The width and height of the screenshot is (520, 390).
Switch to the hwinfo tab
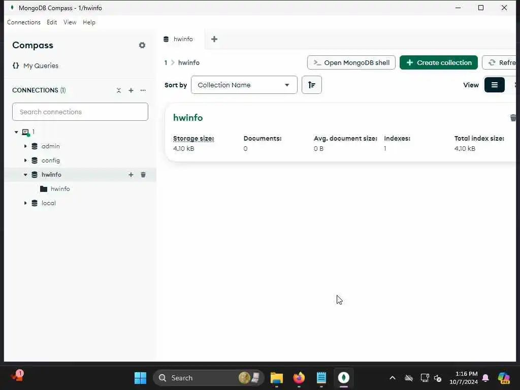(181, 39)
